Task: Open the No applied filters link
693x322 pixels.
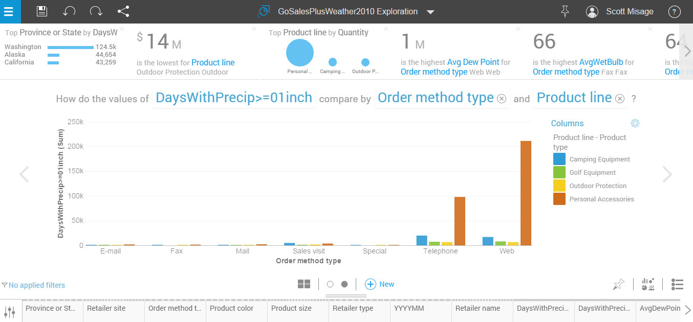Action: pos(37,285)
